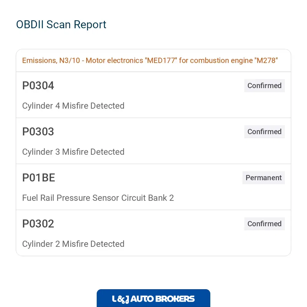Select Cylinder 4 Misfire Detected description

(73, 106)
